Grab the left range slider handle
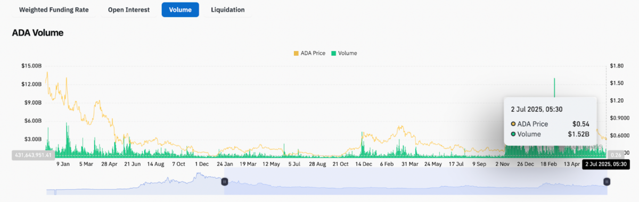Viewport: 639px width, 202px height. (x=224, y=181)
